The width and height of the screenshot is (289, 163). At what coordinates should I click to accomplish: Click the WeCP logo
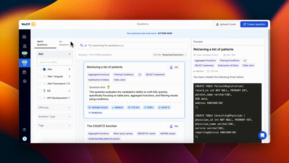point(29,24)
